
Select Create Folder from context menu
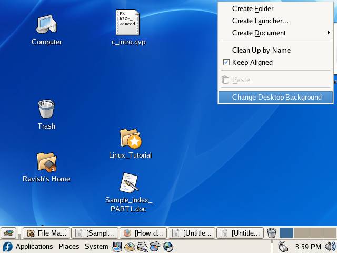coord(253,8)
